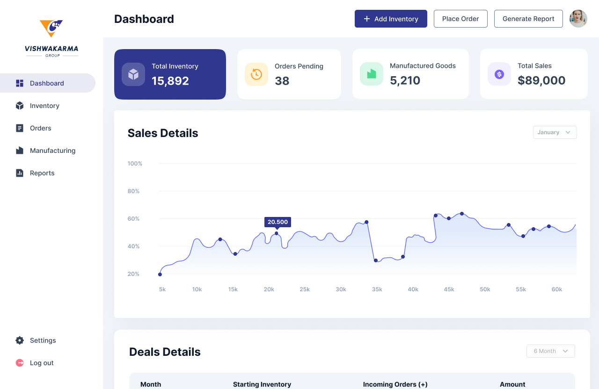Click the red Log out icon
This screenshot has width=599, height=389.
point(20,363)
